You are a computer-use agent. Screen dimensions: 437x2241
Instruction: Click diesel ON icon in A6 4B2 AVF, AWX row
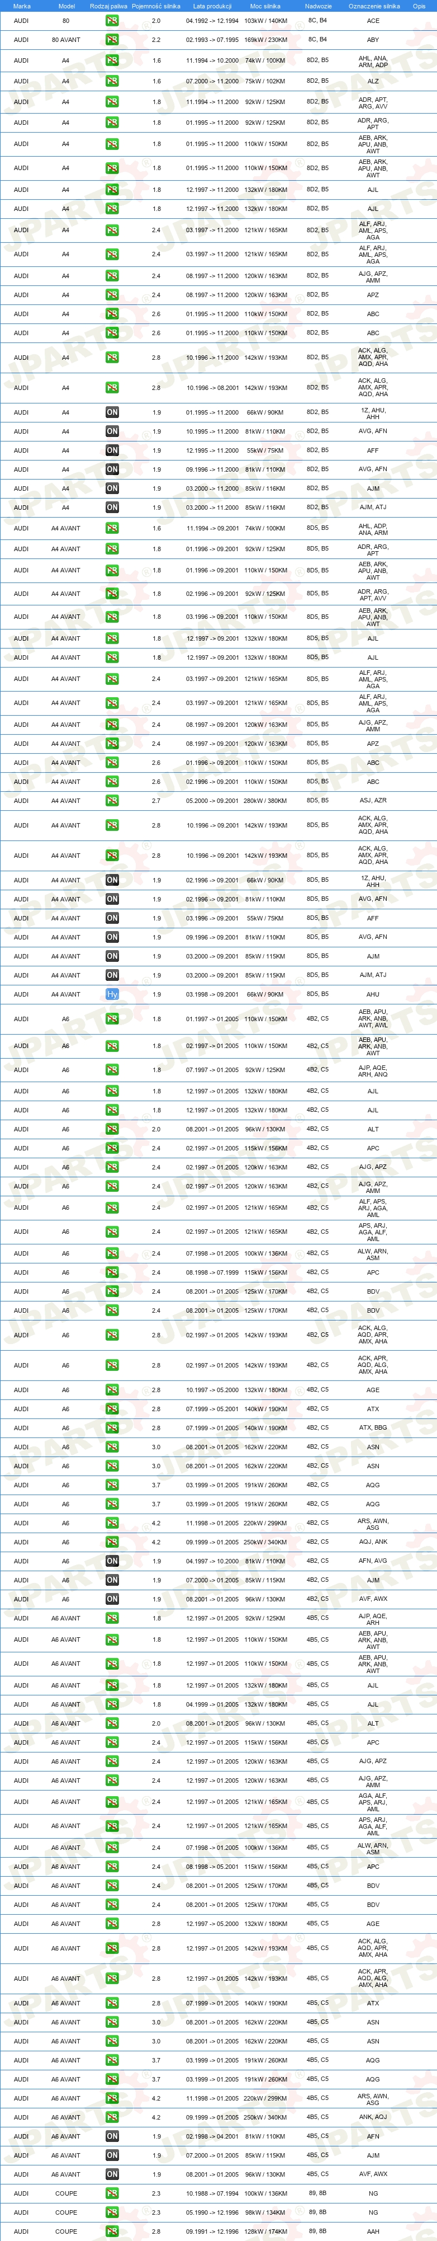click(x=112, y=1599)
